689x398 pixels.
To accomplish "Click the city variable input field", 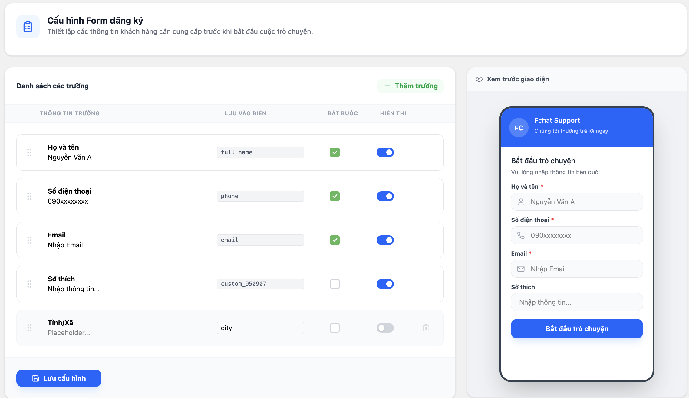I will pos(260,328).
